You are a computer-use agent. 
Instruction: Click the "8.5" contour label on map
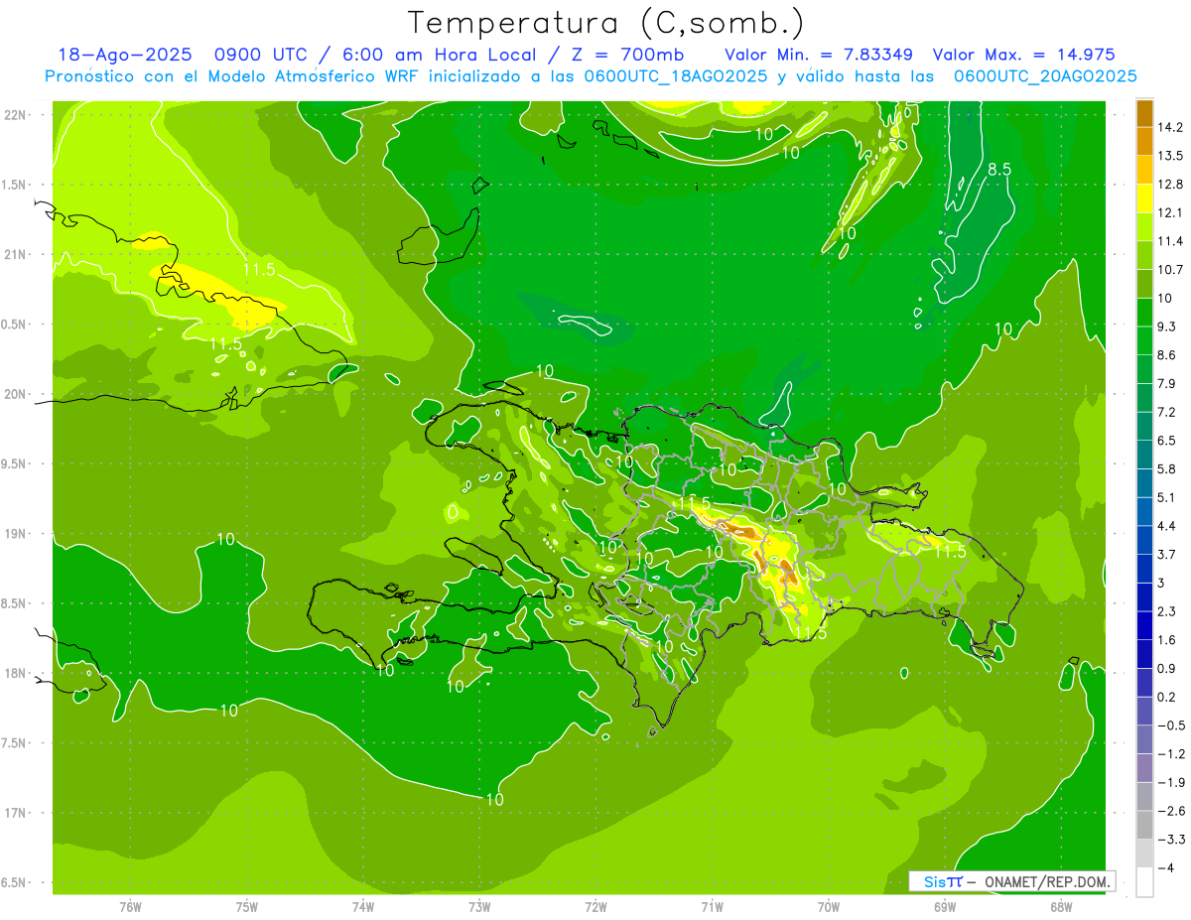(998, 170)
